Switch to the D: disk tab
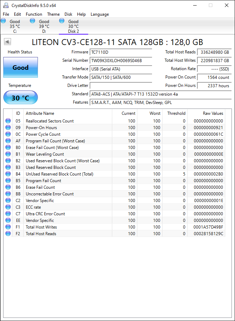This screenshot has width=235, height=321. tap(44, 26)
